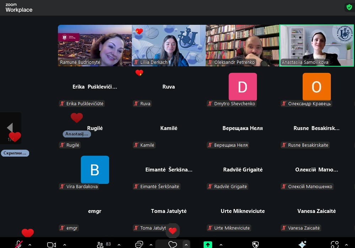Click Dmytro Shevchenko's pink D avatar
This screenshot has width=355, height=248.
point(243,87)
